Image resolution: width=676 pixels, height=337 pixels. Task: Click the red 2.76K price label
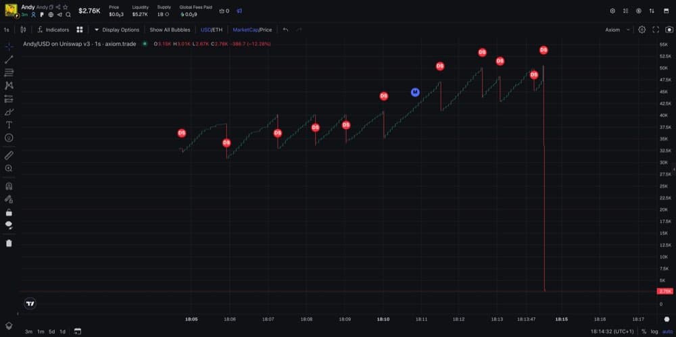pyautogui.click(x=665, y=291)
